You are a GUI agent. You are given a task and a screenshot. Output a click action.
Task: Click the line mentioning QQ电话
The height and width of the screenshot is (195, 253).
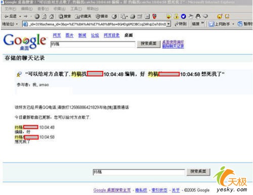pyautogui.click(x=72, y=107)
